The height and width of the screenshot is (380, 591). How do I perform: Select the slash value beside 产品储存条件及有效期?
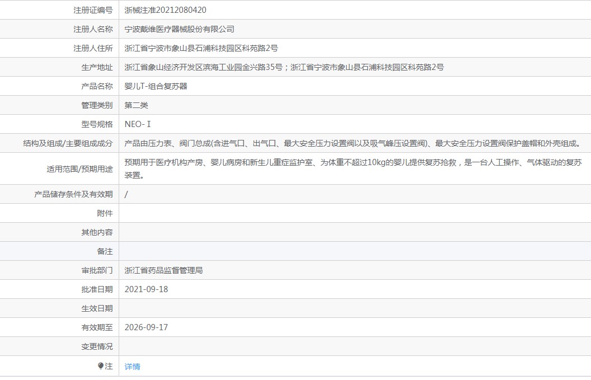tap(126, 194)
